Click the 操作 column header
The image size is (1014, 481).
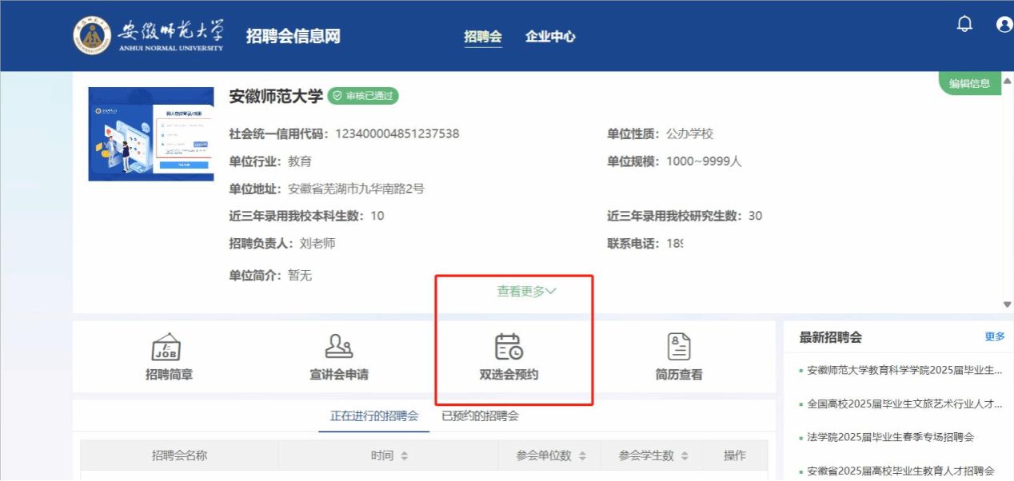coord(734,455)
